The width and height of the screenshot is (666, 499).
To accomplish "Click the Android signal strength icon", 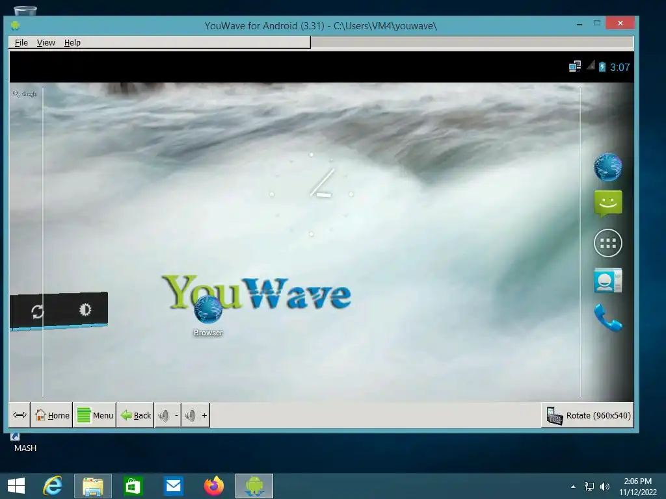I will pos(591,66).
